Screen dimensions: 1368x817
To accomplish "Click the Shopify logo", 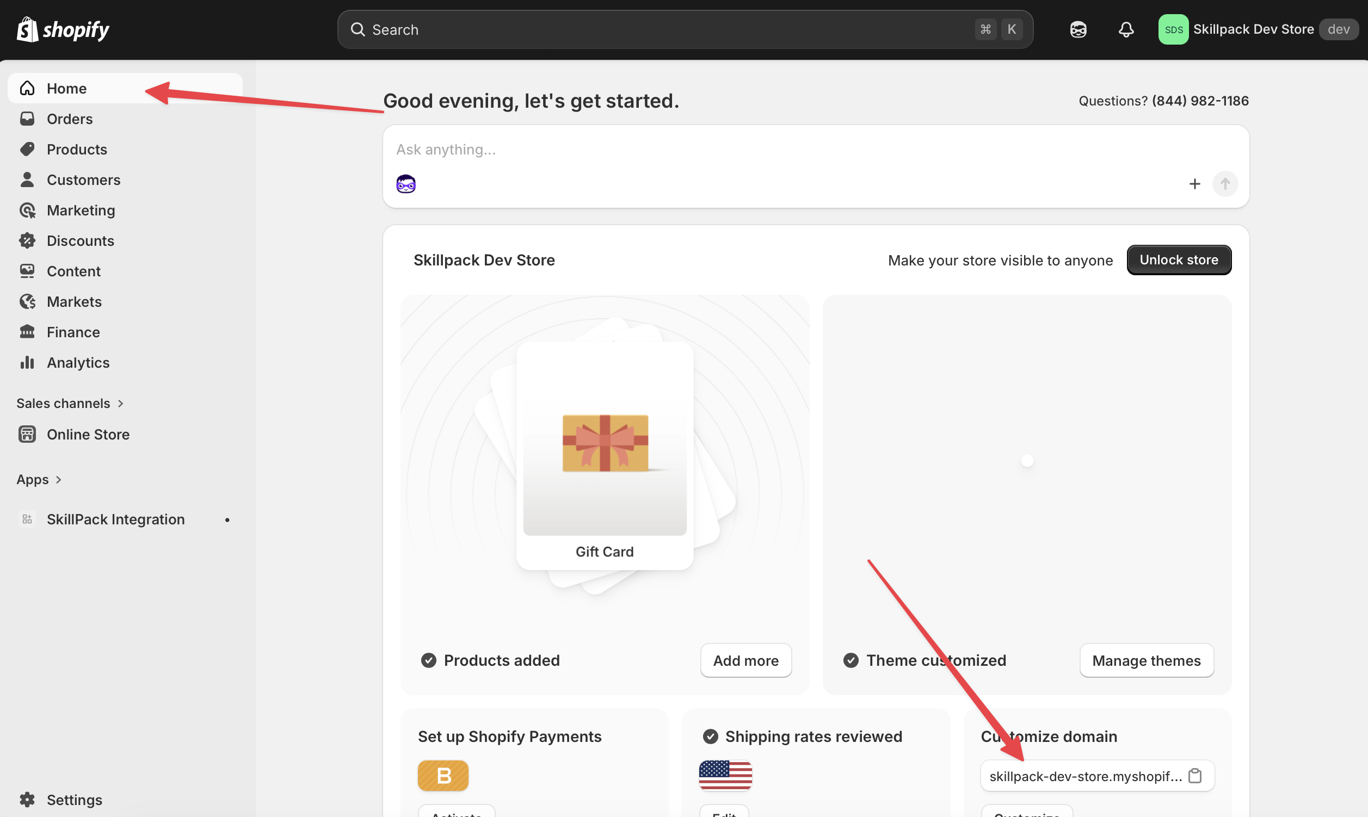I will coord(63,29).
